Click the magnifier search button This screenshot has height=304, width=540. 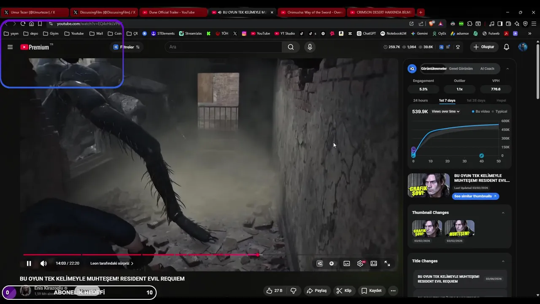[x=291, y=47]
